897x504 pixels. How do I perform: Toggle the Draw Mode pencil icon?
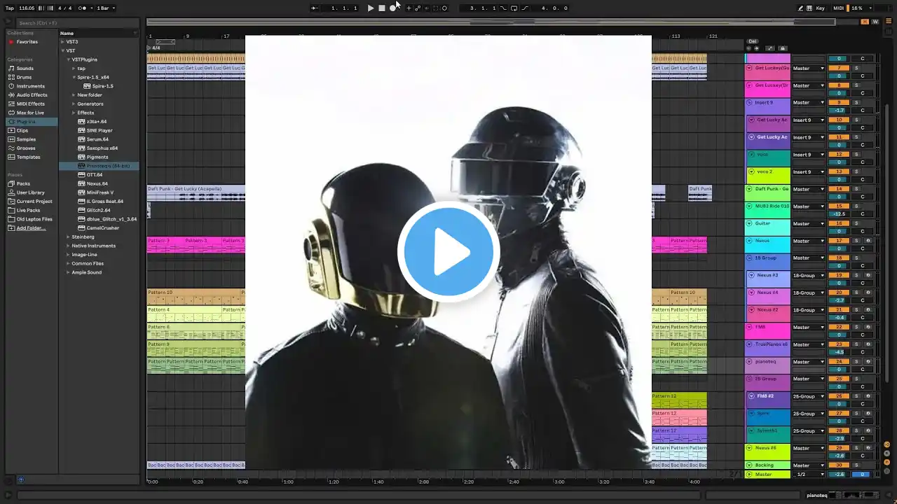click(x=801, y=8)
